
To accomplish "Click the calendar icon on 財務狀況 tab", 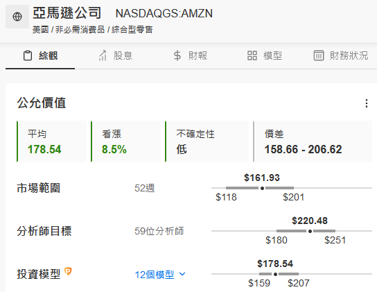I will tap(319, 55).
